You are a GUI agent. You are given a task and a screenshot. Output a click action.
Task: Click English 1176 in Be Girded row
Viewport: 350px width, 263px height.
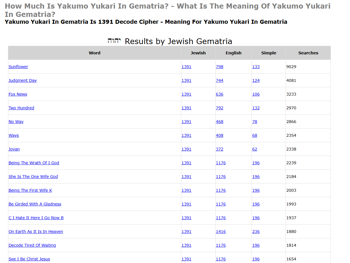click(x=221, y=204)
